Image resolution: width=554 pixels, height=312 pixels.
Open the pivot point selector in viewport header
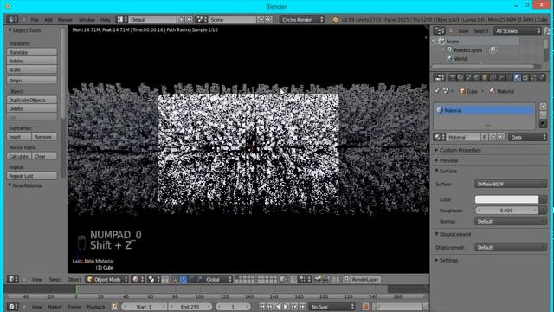(154, 279)
